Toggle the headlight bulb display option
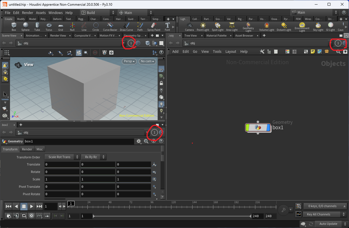Viewport: 349px width, 228px height. [x=161, y=104]
